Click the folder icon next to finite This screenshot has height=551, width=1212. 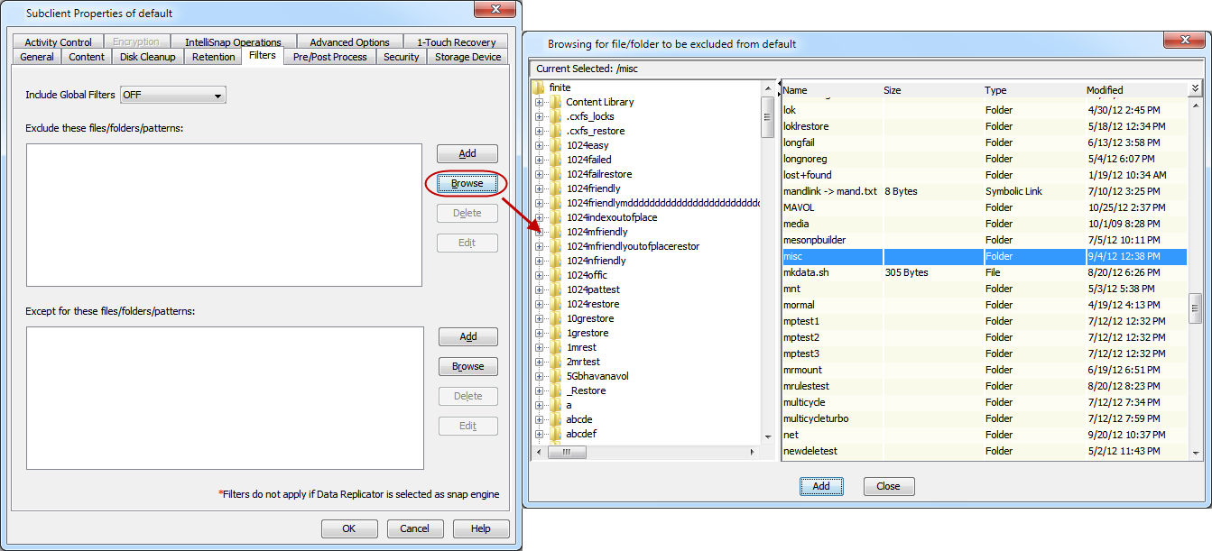(538, 87)
